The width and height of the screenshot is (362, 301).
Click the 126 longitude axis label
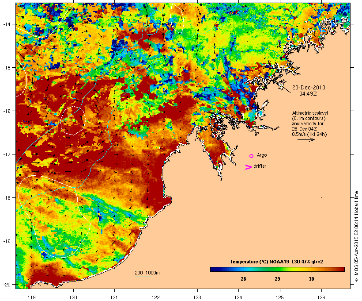321,297
